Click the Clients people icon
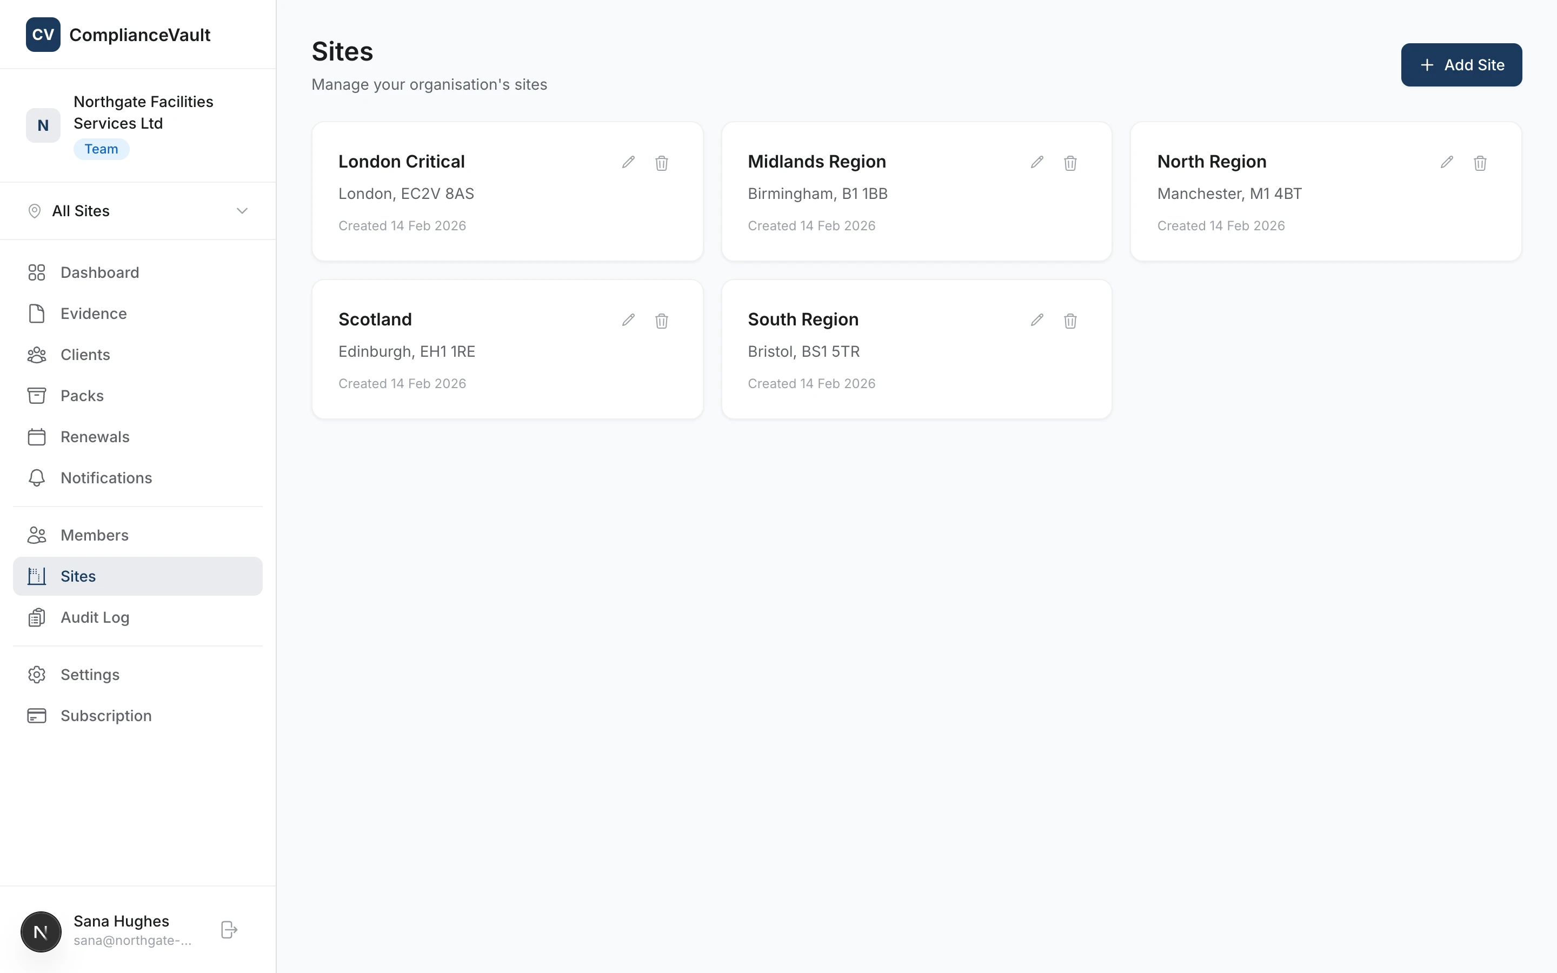1557x973 pixels. point(36,355)
